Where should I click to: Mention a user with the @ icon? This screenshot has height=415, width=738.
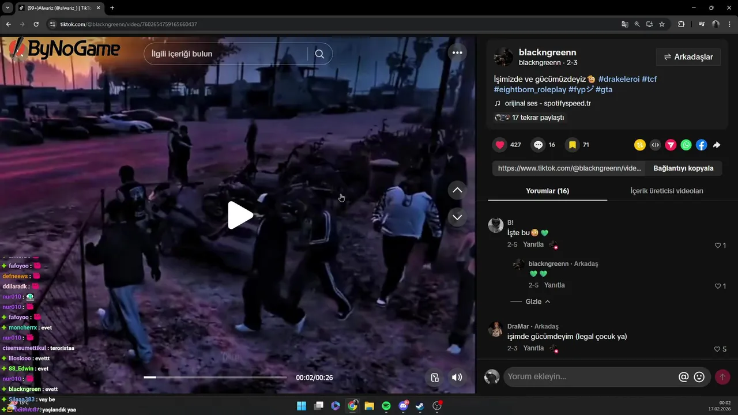tap(684, 377)
